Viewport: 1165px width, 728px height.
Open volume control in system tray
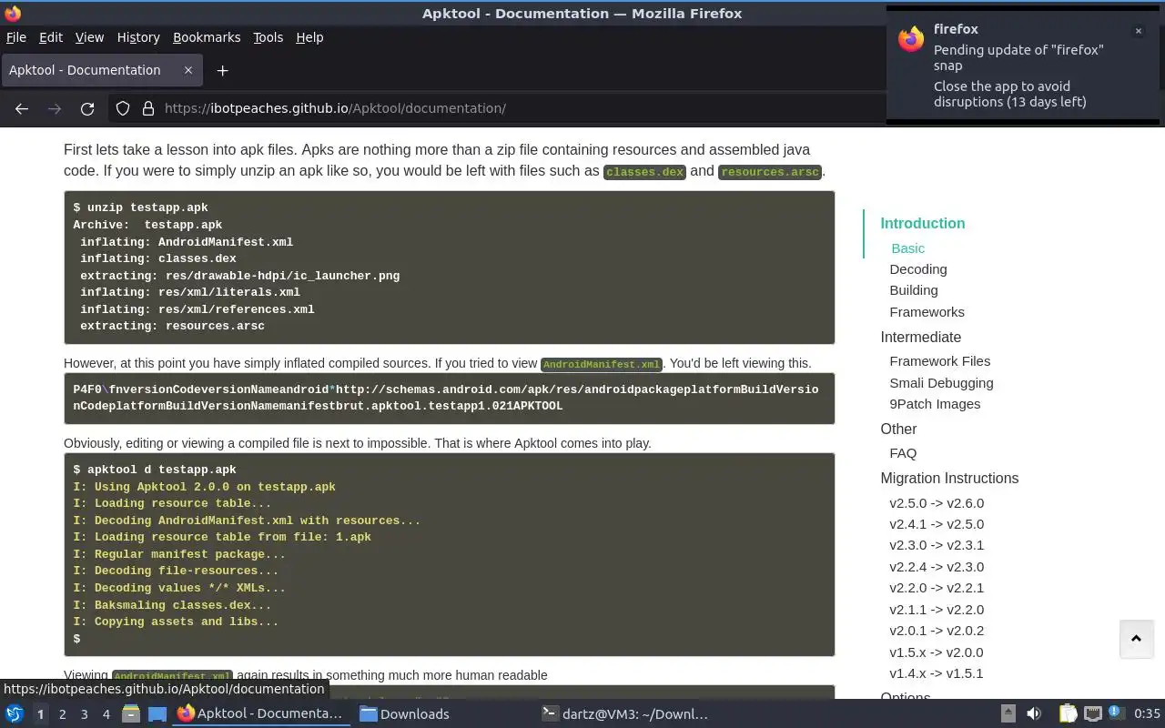point(1034,713)
